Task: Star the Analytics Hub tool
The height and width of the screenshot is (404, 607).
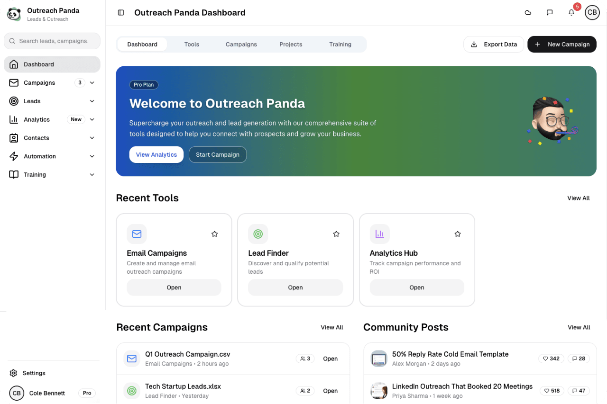Action: pyautogui.click(x=457, y=233)
